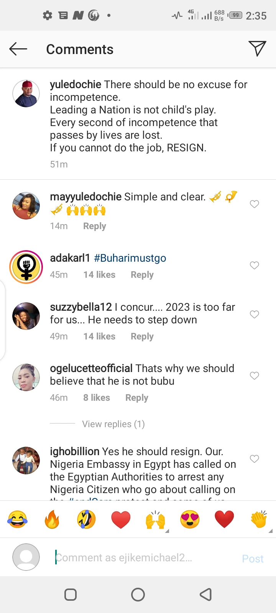Open direct share paper plane icon
This screenshot has height=613, width=276.
tap(257, 49)
